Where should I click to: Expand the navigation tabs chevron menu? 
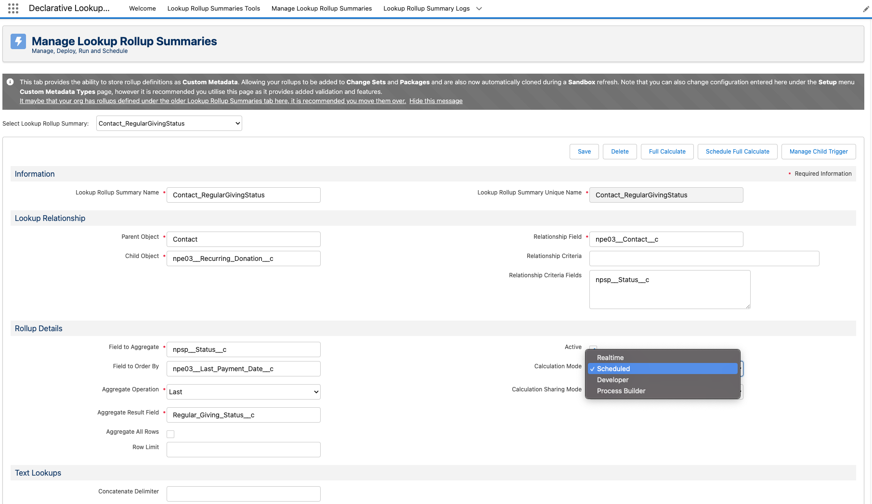(x=479, y=9)
